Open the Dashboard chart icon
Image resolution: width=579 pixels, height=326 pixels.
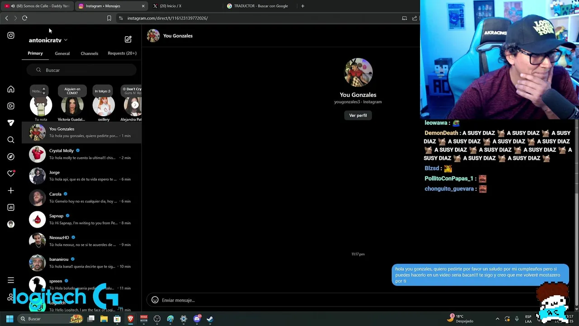point(11,207)
